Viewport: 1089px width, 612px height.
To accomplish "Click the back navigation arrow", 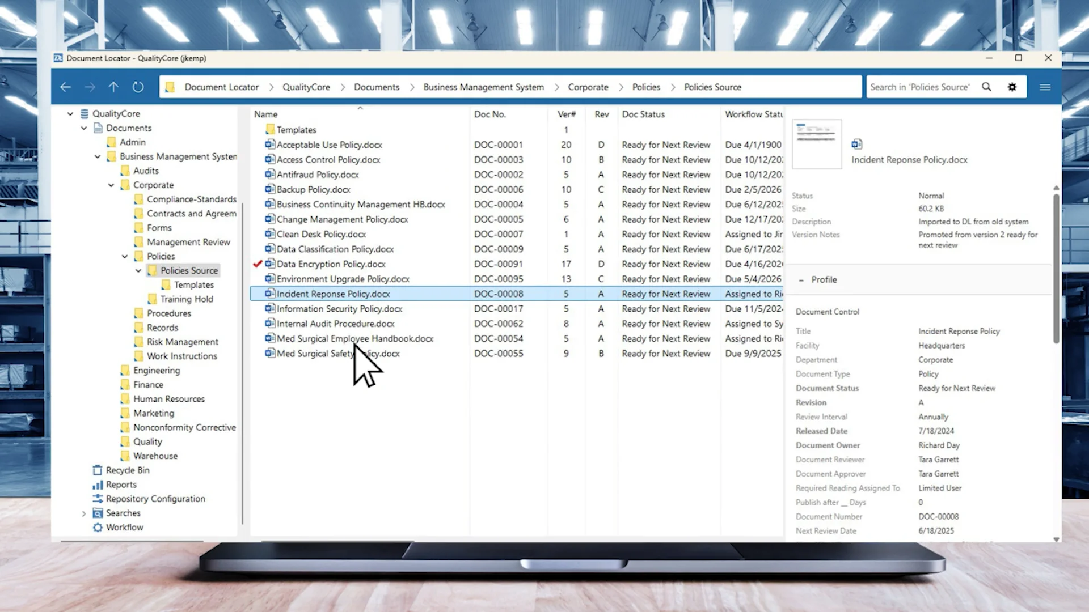I will pyautogui.click(x=66, y=87).
